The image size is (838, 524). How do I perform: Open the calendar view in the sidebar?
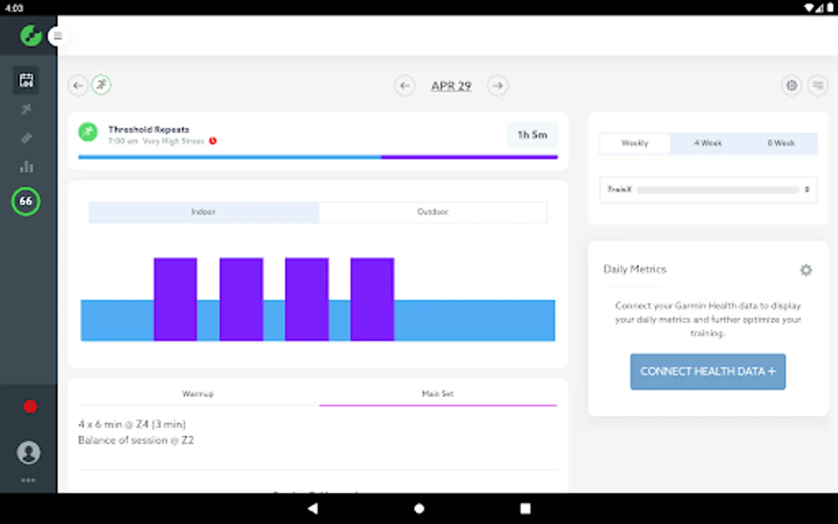[x=26, y=80]
